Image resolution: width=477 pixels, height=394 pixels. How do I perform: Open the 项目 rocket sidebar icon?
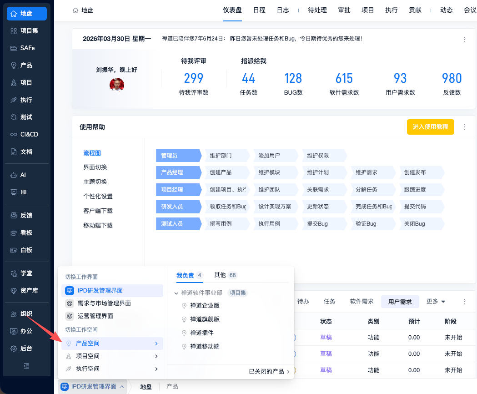[x=14, y=83]
